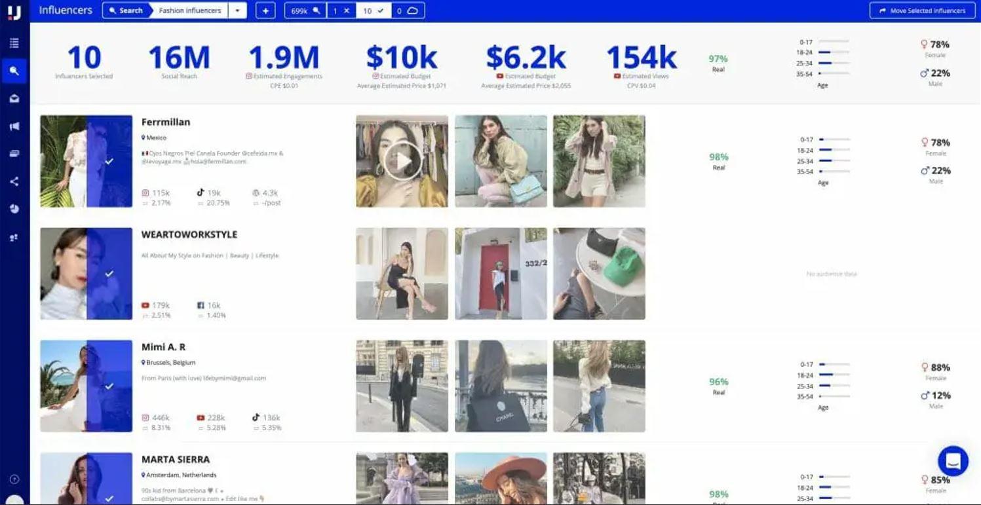Click Mimi A. R Instagram 446k stat
The width and height of the screenshot is (981, 505).
pyautogui.click(x=156, y=418)
